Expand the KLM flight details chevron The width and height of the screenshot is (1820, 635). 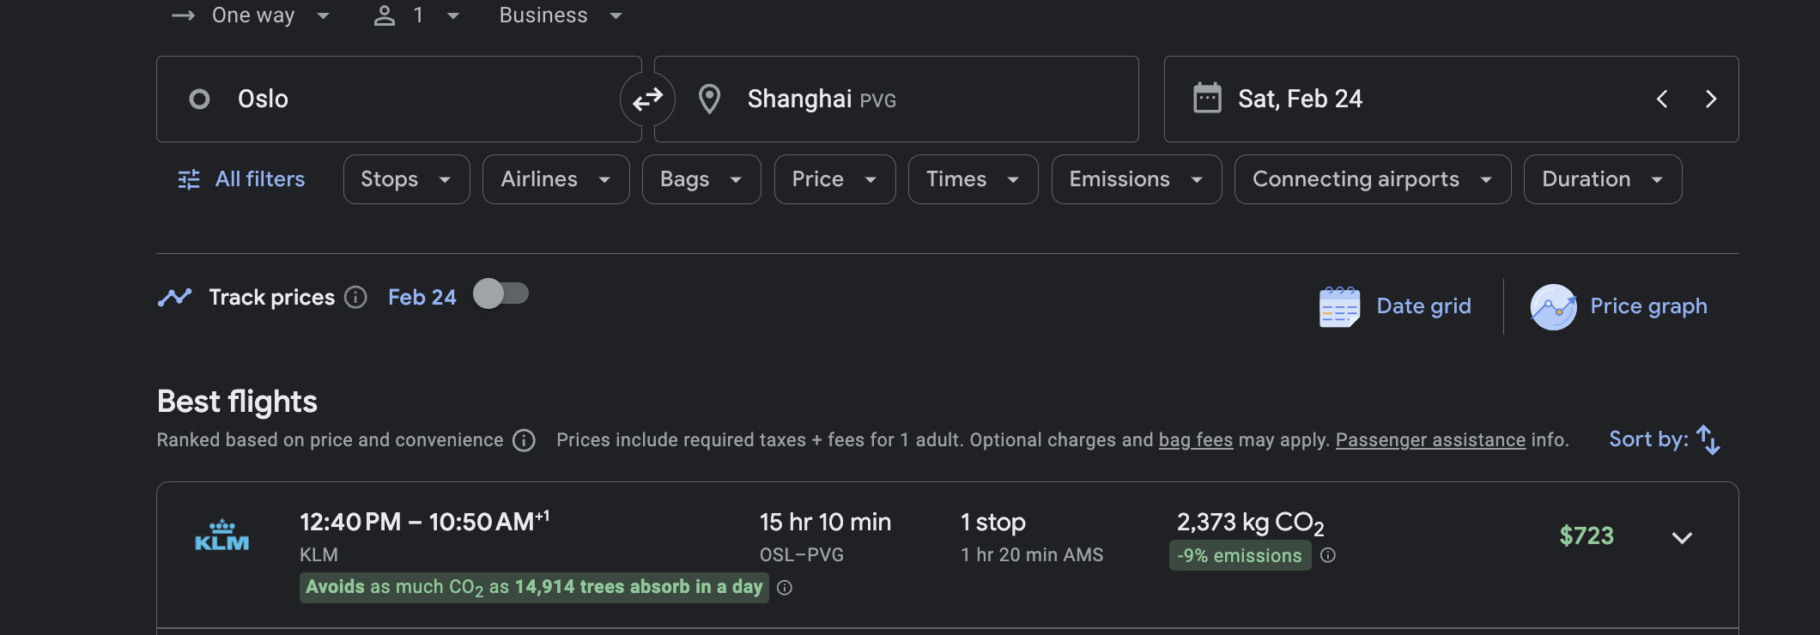(1681, 537)
